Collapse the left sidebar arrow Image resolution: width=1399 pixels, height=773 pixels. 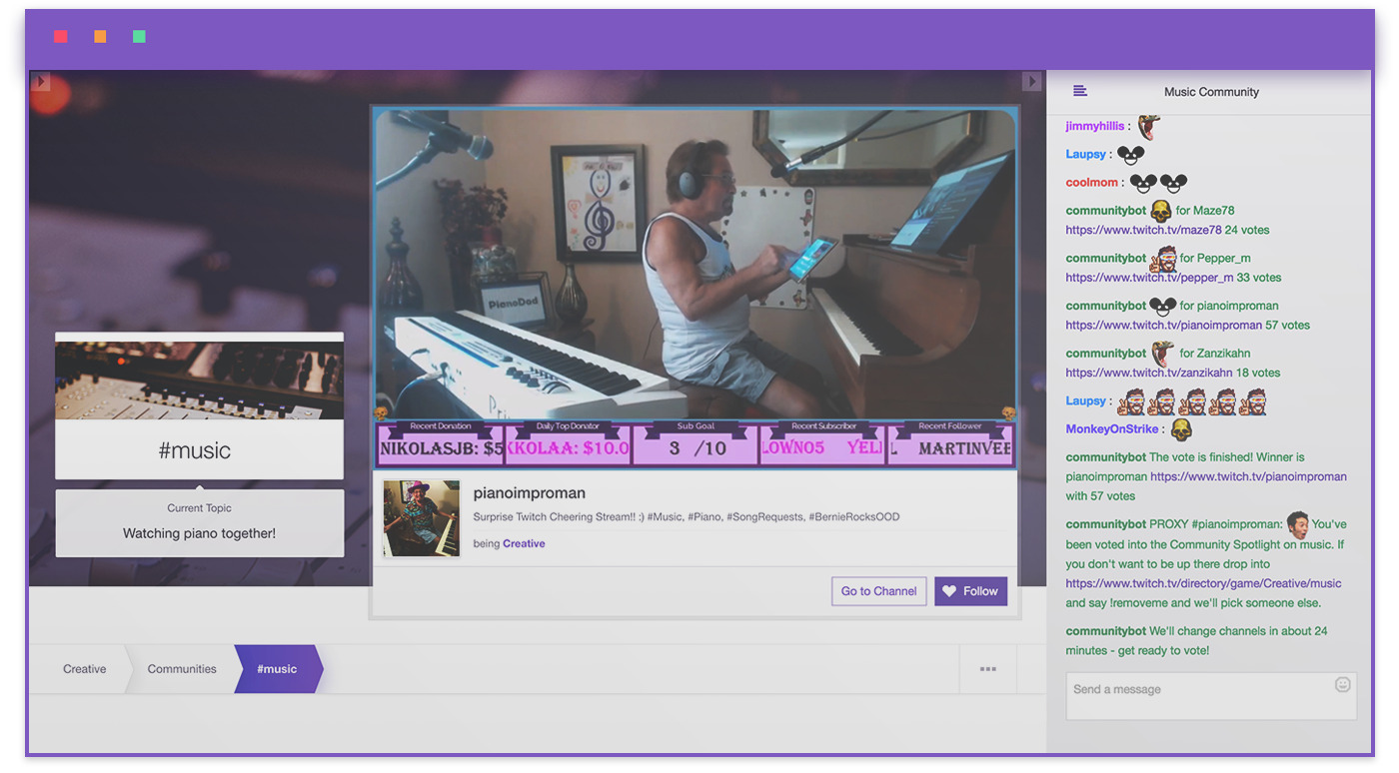coord(40,81)
